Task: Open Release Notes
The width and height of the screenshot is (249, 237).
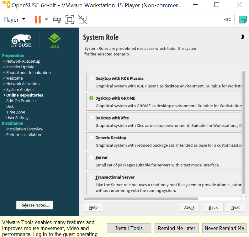Action: (35, 205)
